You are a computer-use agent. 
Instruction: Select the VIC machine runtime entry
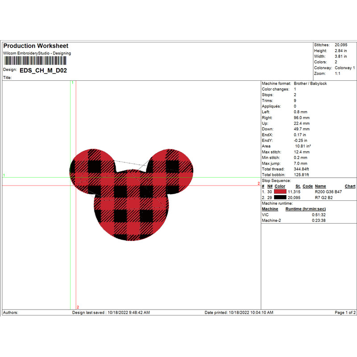click(264, 214)
